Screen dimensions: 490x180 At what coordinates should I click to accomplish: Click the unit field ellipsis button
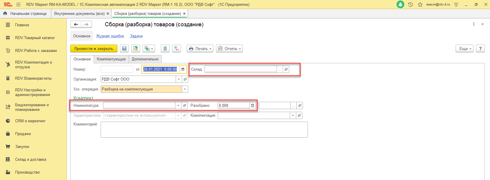[x=294, y=106]
